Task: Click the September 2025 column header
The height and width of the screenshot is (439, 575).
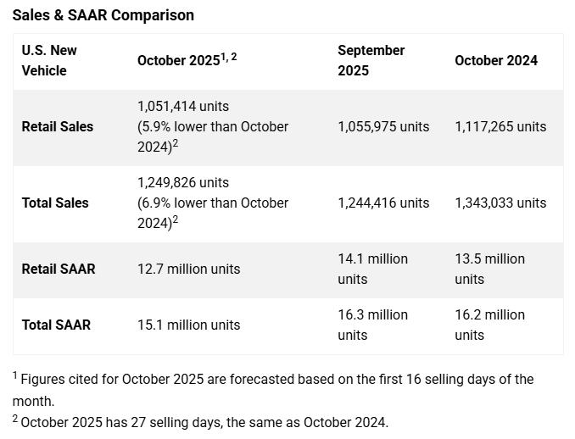Action: coord(371,60)
